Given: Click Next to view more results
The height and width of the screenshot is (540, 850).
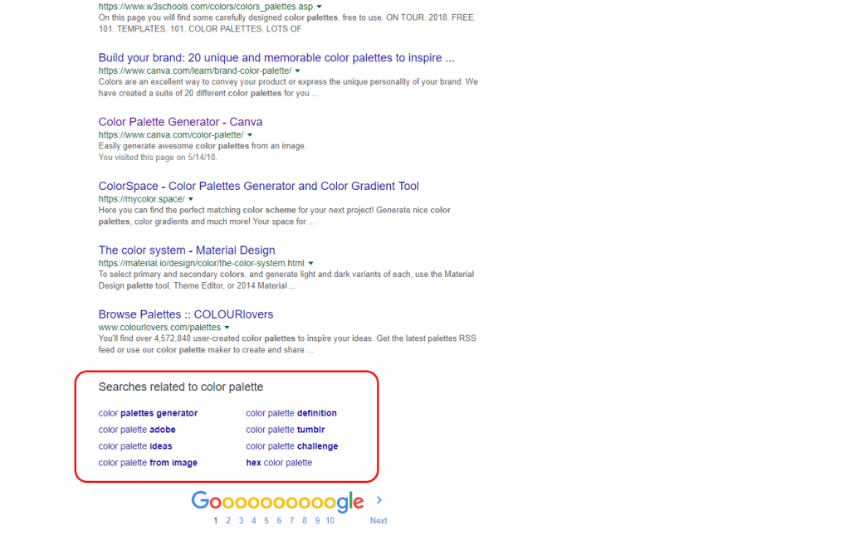Looking at the screenshot, I should coord(379,520).
